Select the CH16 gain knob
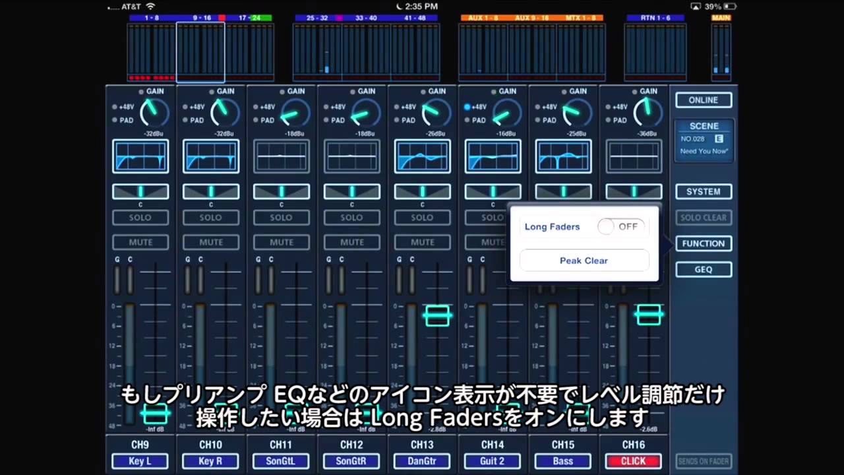The width and height of the screenshot is (844, 475). (648, 113)
